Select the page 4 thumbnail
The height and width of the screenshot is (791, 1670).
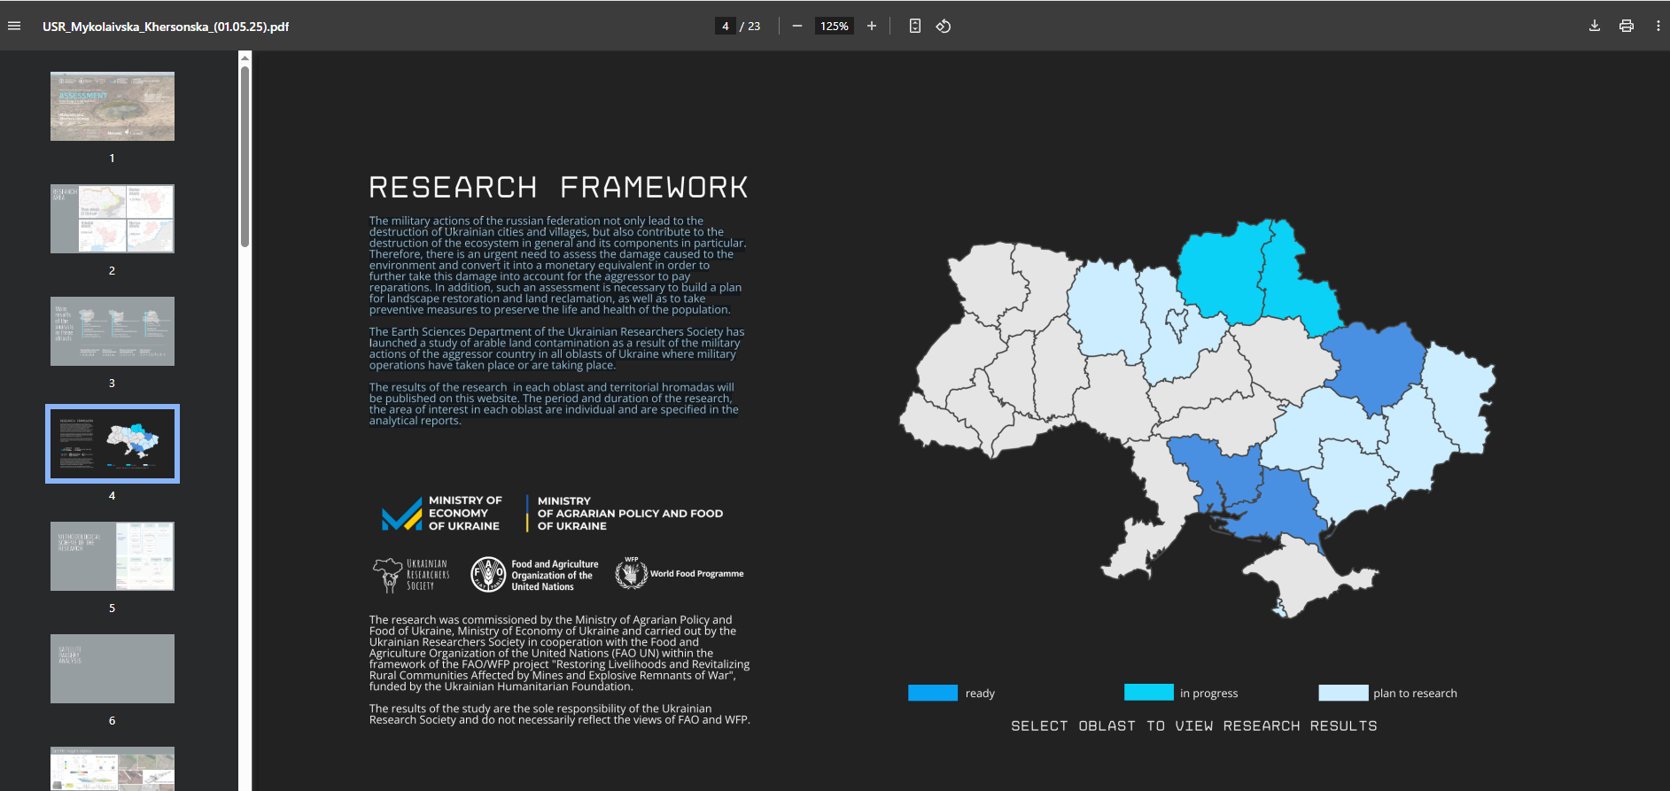(x=113, y=444)
